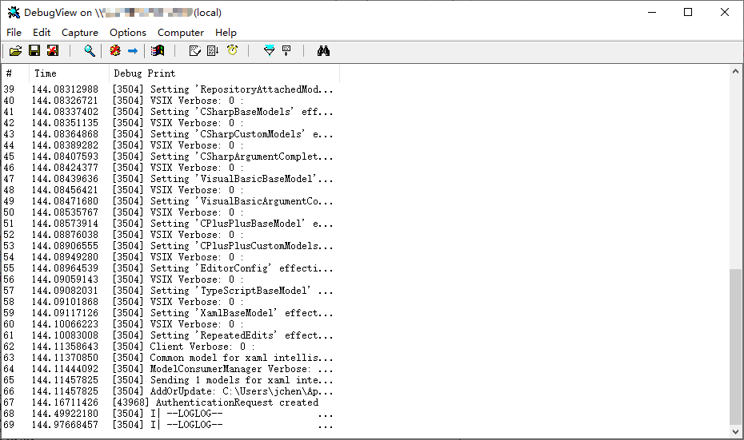Toggle capture with the magnifying glass icon
This screenshot has height=440, width=744.
click(x=90, y=50)
